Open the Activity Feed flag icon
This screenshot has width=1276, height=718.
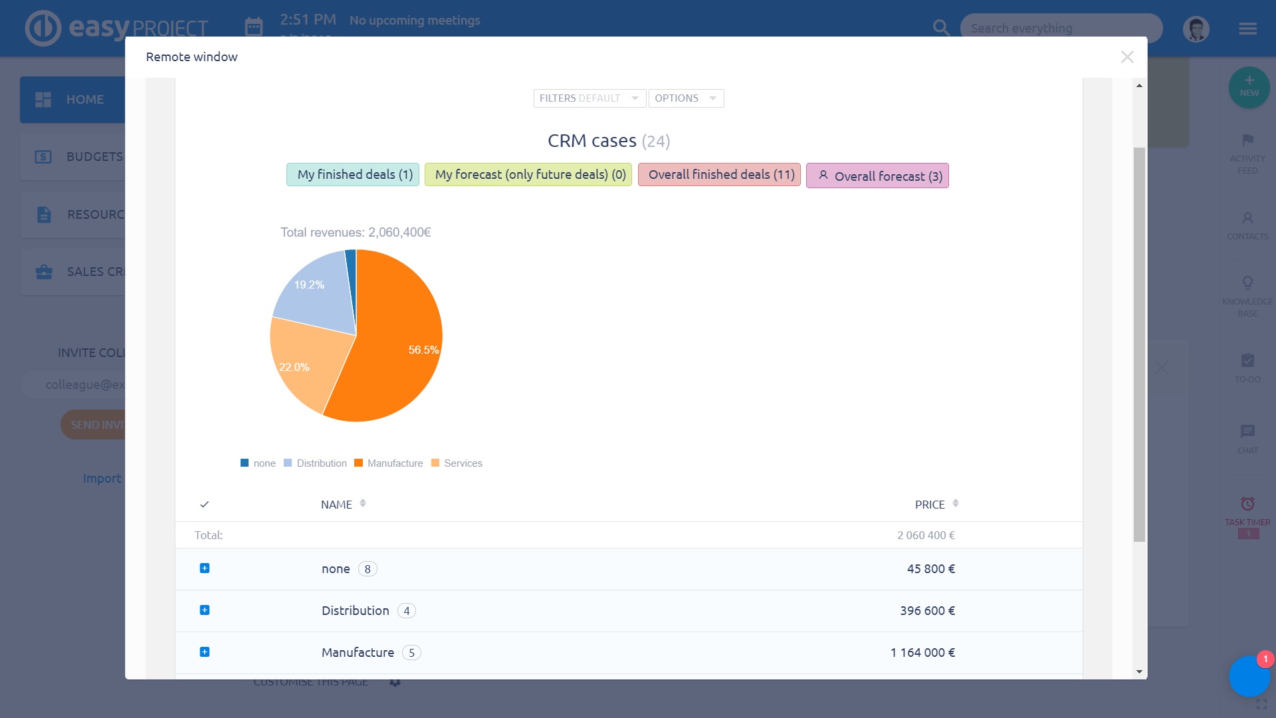pos(1247,140)
